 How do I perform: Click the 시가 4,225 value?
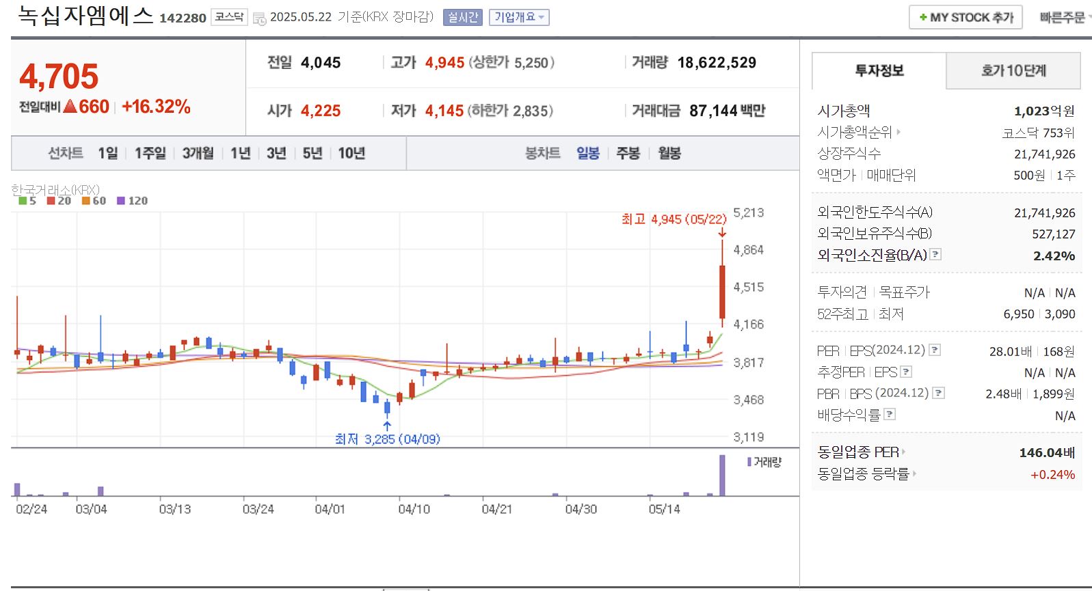(321, 111)
